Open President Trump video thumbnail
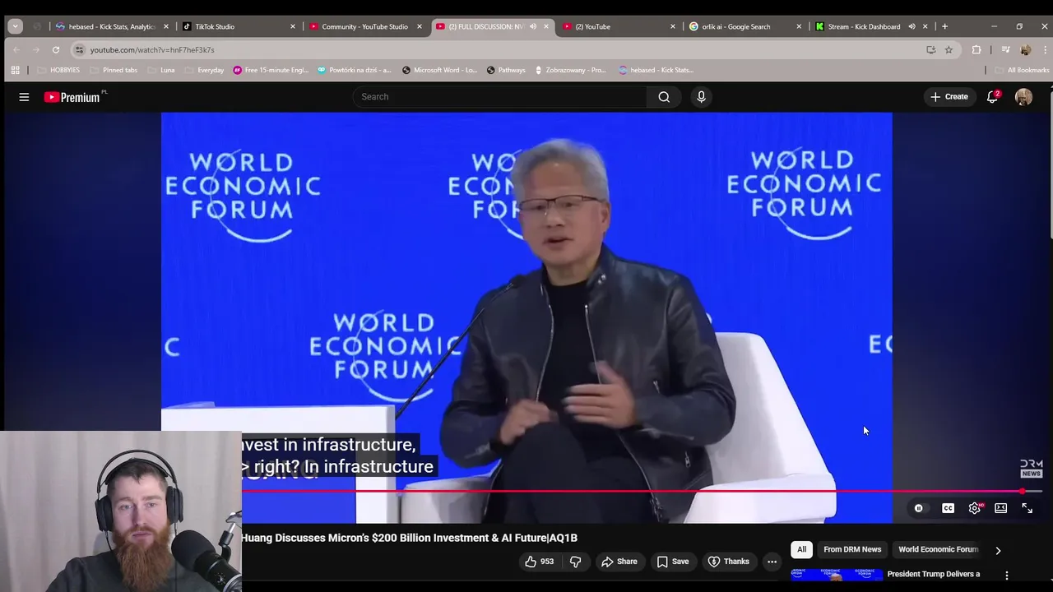This screenshot has width=1053, height=592. (837, 576)
